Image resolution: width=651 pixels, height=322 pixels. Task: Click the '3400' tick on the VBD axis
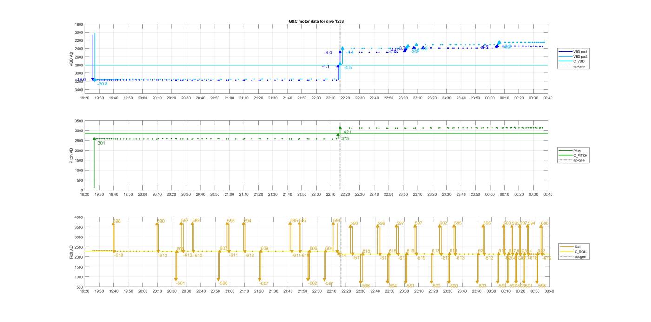point(79,90)
